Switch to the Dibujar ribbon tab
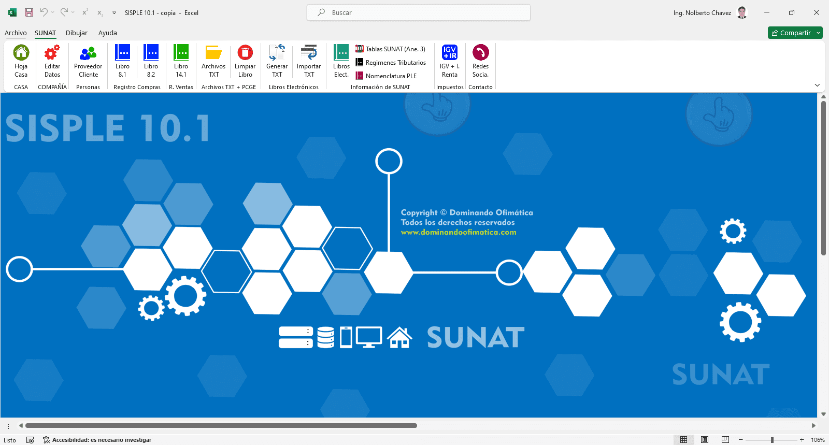Viewport: 829px width, 445px height. (x=76, y=33)
